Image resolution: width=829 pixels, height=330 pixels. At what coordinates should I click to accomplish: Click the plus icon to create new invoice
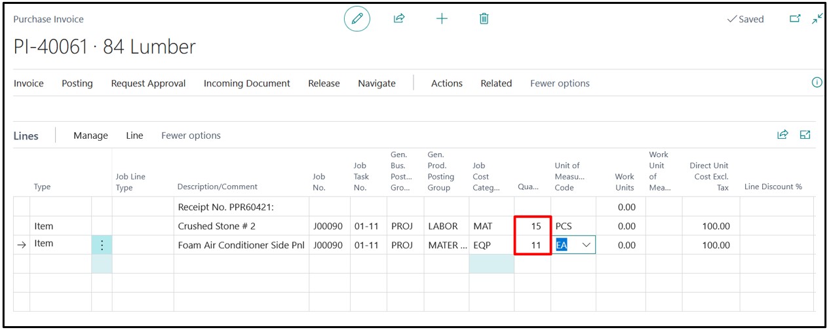pos(442,19)
